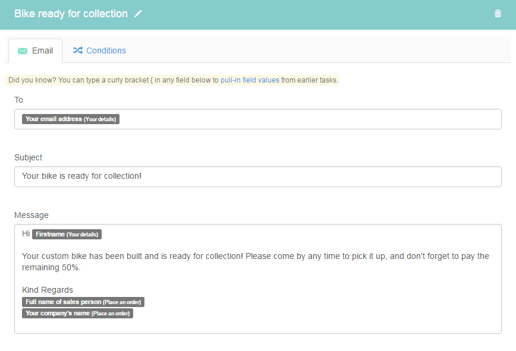The width and height of the screenshot is (516, 351).
Task: Click the Subject field label
Action: click(x=28, y=157)
